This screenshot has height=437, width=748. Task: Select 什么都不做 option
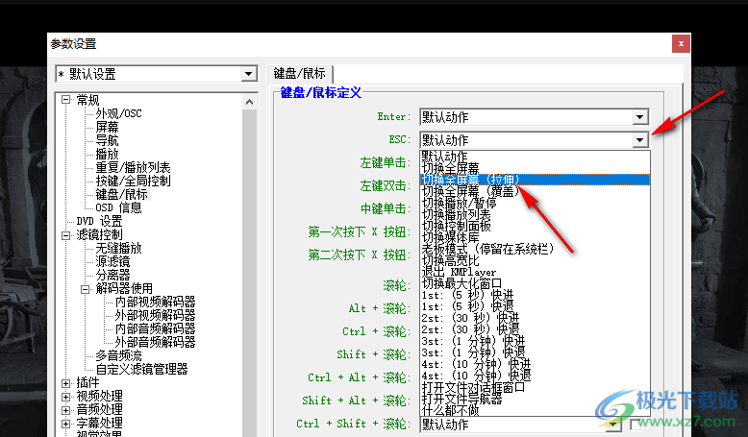(x=535, y=410)
